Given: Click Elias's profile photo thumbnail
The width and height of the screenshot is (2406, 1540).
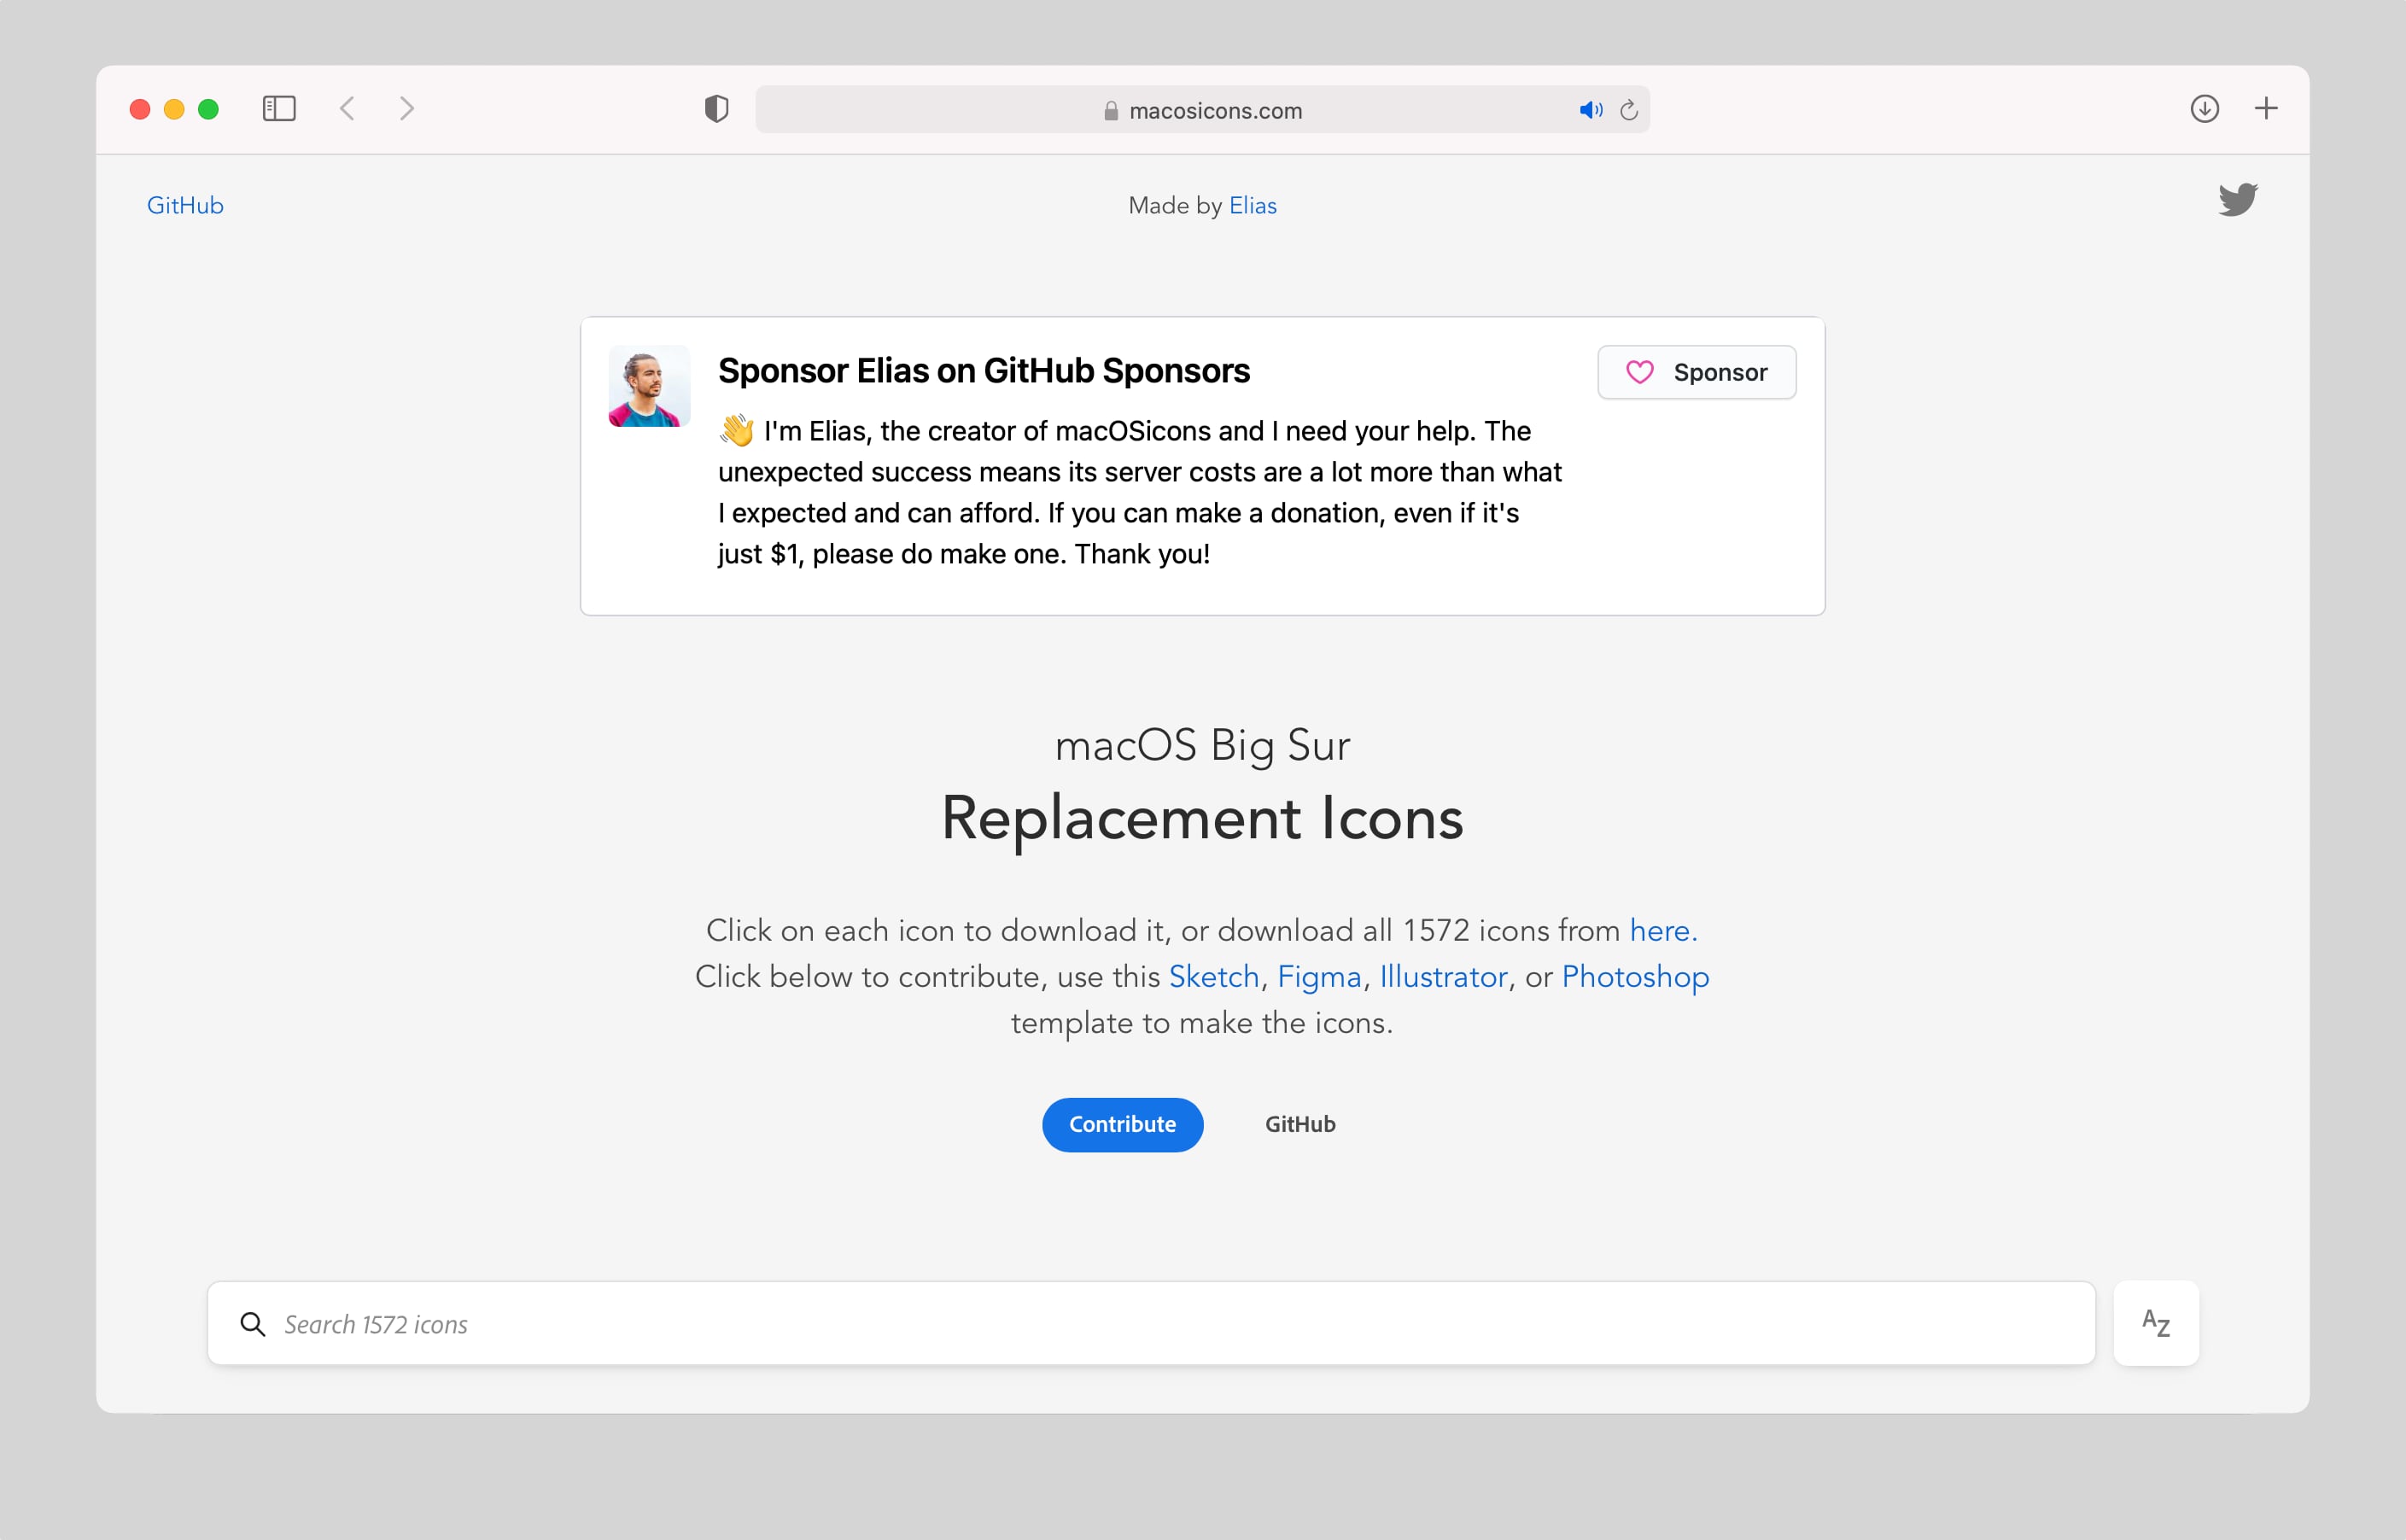Looking at the screenshot, I should (x=649, y=386).
